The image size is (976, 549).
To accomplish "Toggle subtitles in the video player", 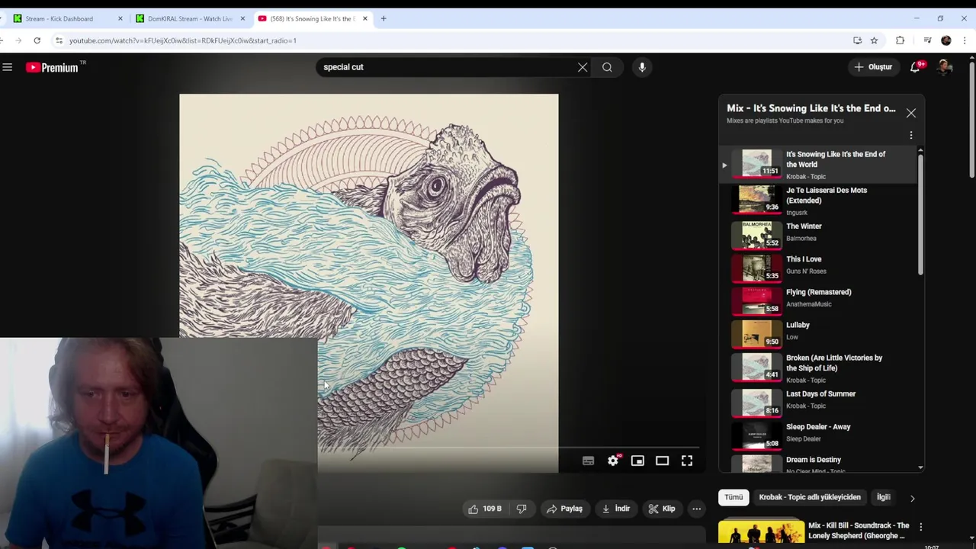I will (588, 461).
